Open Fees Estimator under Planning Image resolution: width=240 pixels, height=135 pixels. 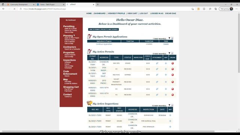tap(69, 42)
